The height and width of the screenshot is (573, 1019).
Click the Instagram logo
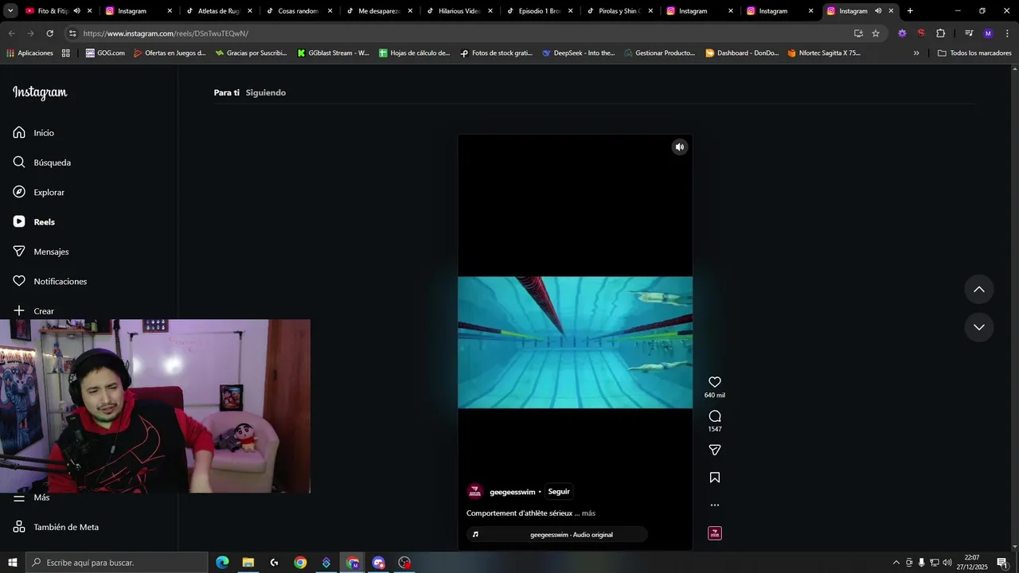(40, 92)
